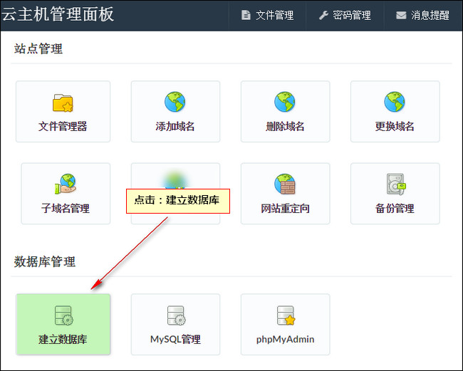463x371 pixels.
Task: Click the highlighted 建立数据库 tile
Action: click(x=63, y=324)
